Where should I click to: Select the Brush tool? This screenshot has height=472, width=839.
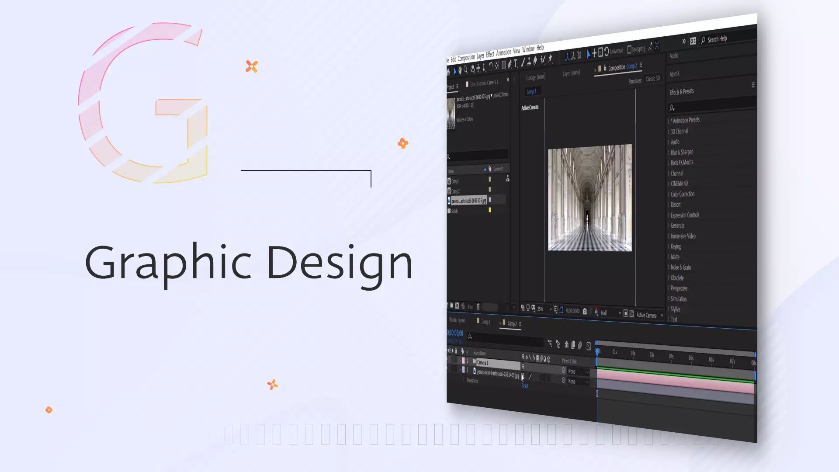click(523, 62)
